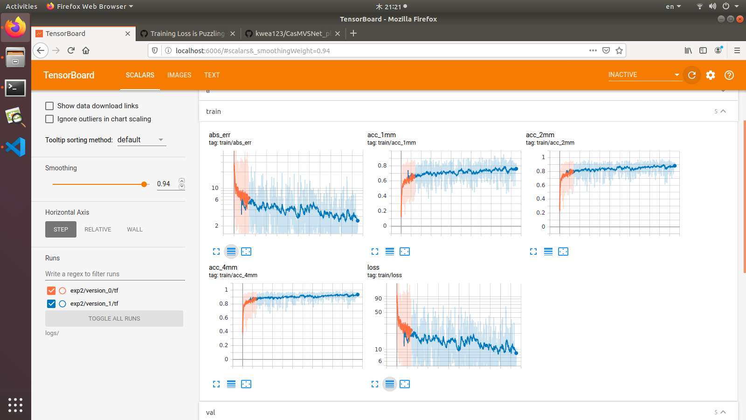Toggle y-axis log scale for acc_1mm chart
746x420 pixels.
390,252
